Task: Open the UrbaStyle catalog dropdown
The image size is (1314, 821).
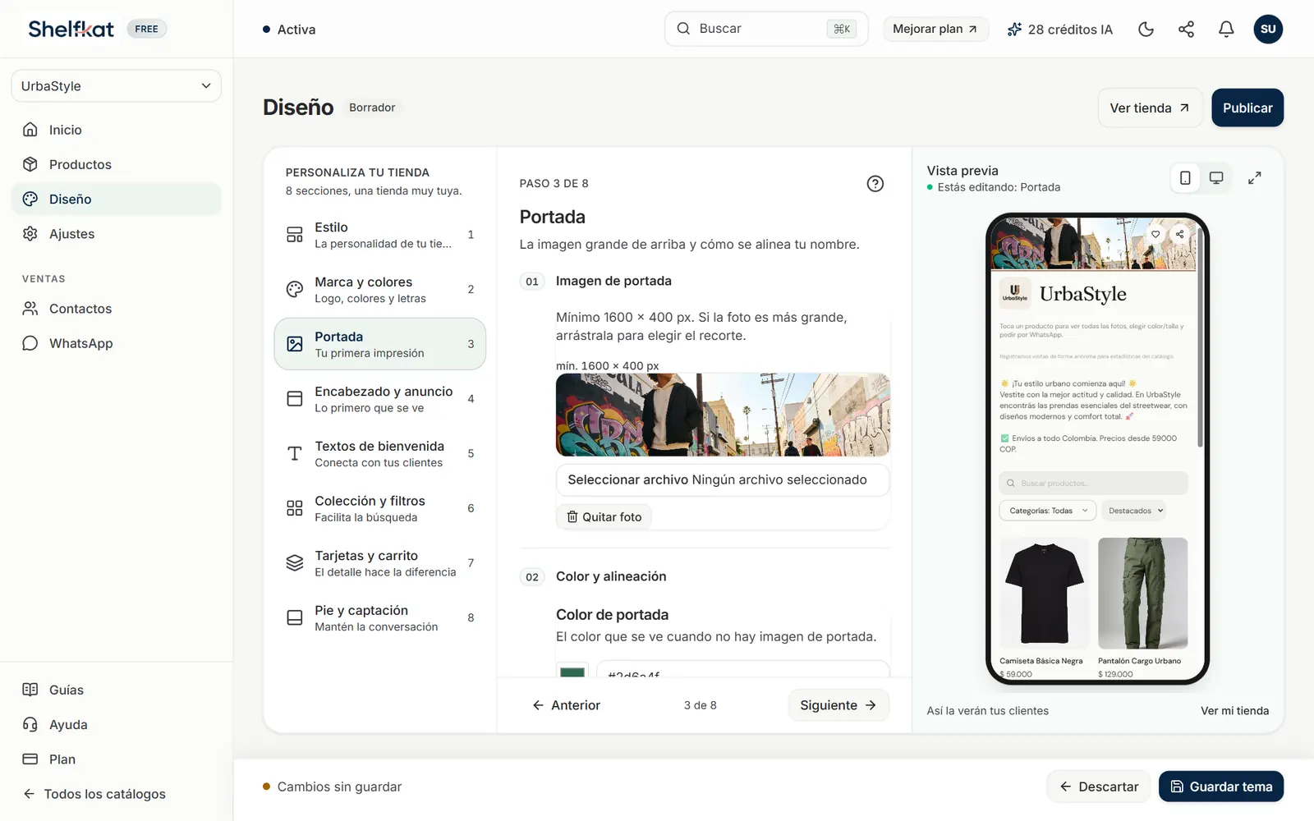Action: pos(116,86)
